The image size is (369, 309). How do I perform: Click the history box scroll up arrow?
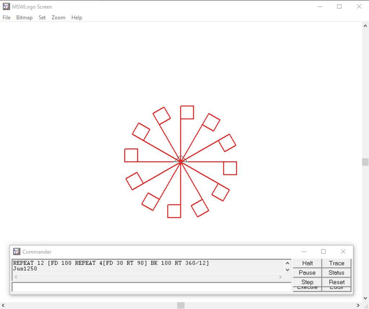(x=287, y=263)
